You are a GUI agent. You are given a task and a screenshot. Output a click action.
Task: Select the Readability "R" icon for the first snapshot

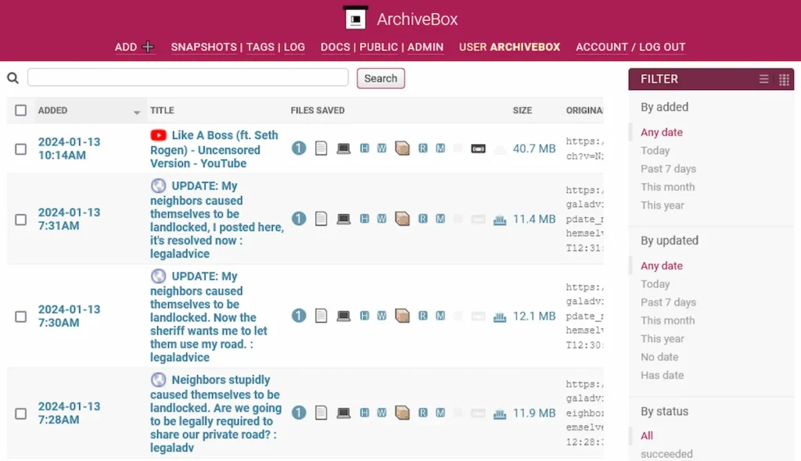click(422, 148)
